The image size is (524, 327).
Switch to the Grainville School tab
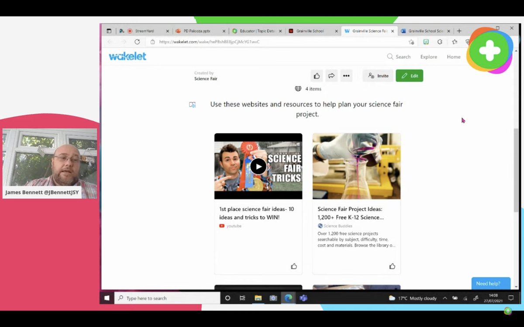(312, 31)
